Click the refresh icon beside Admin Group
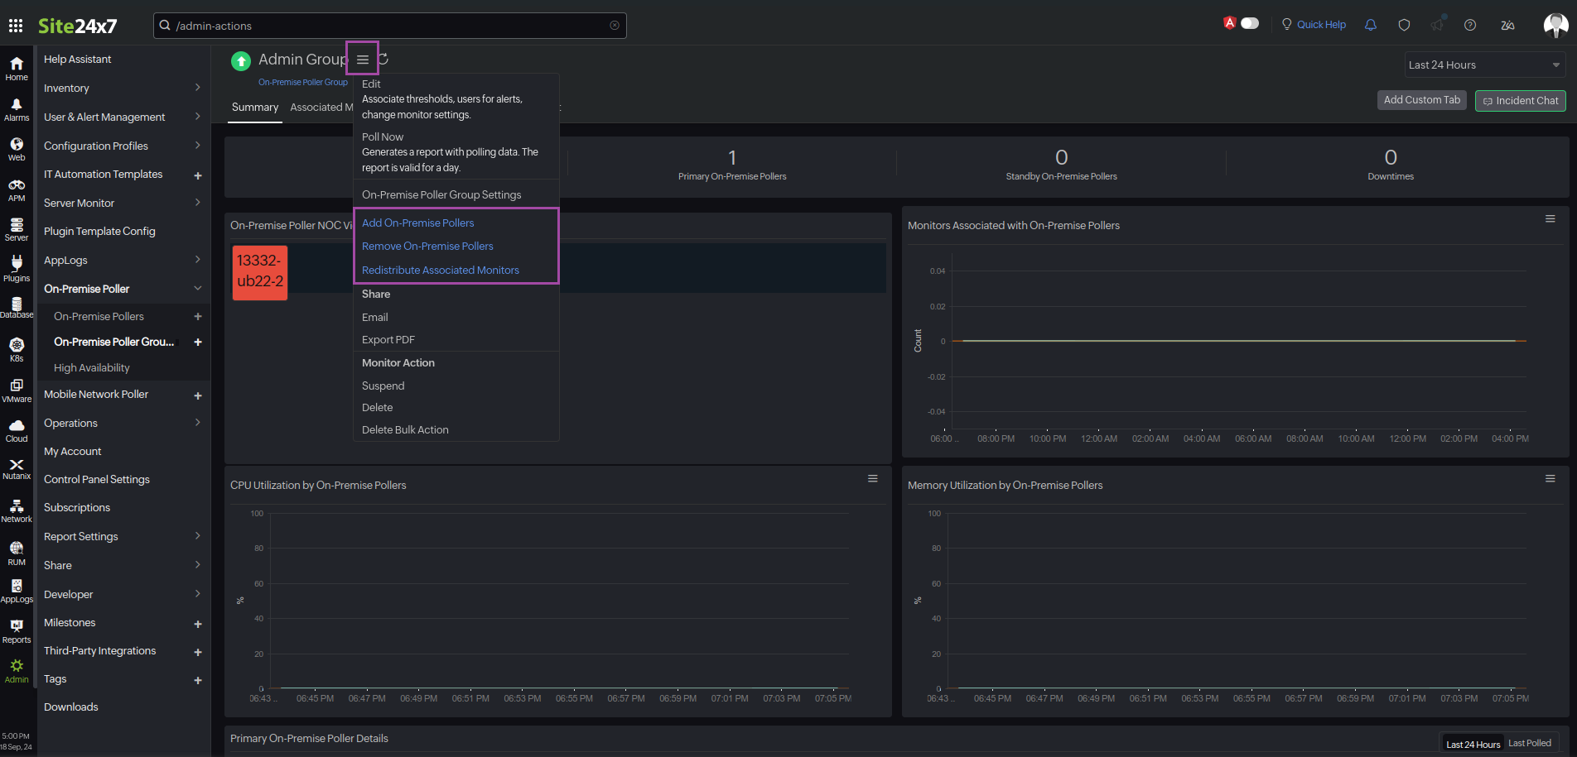This screenshot has width=1577, height=757. pyautogui.click(x=382, y=58)
